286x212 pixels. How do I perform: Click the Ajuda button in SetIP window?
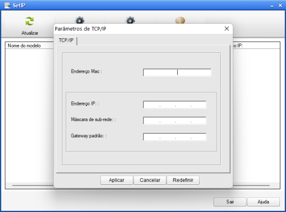click(x=263, y=202)
